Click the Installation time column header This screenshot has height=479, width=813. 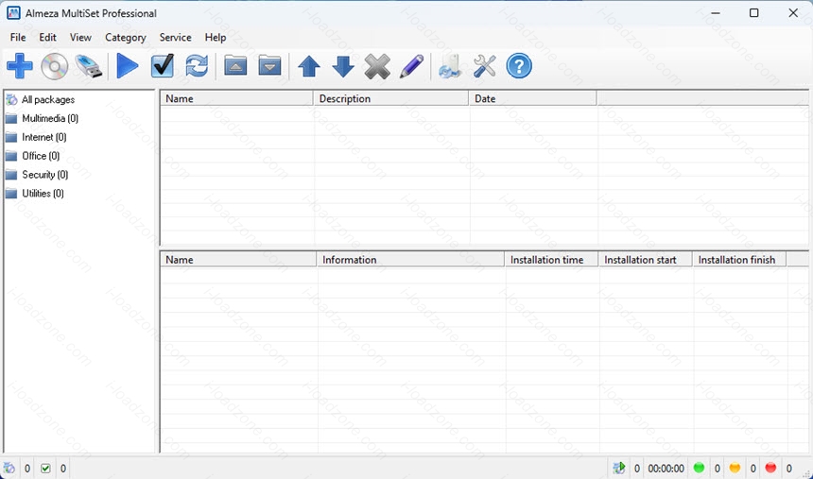tap(552, 260)
